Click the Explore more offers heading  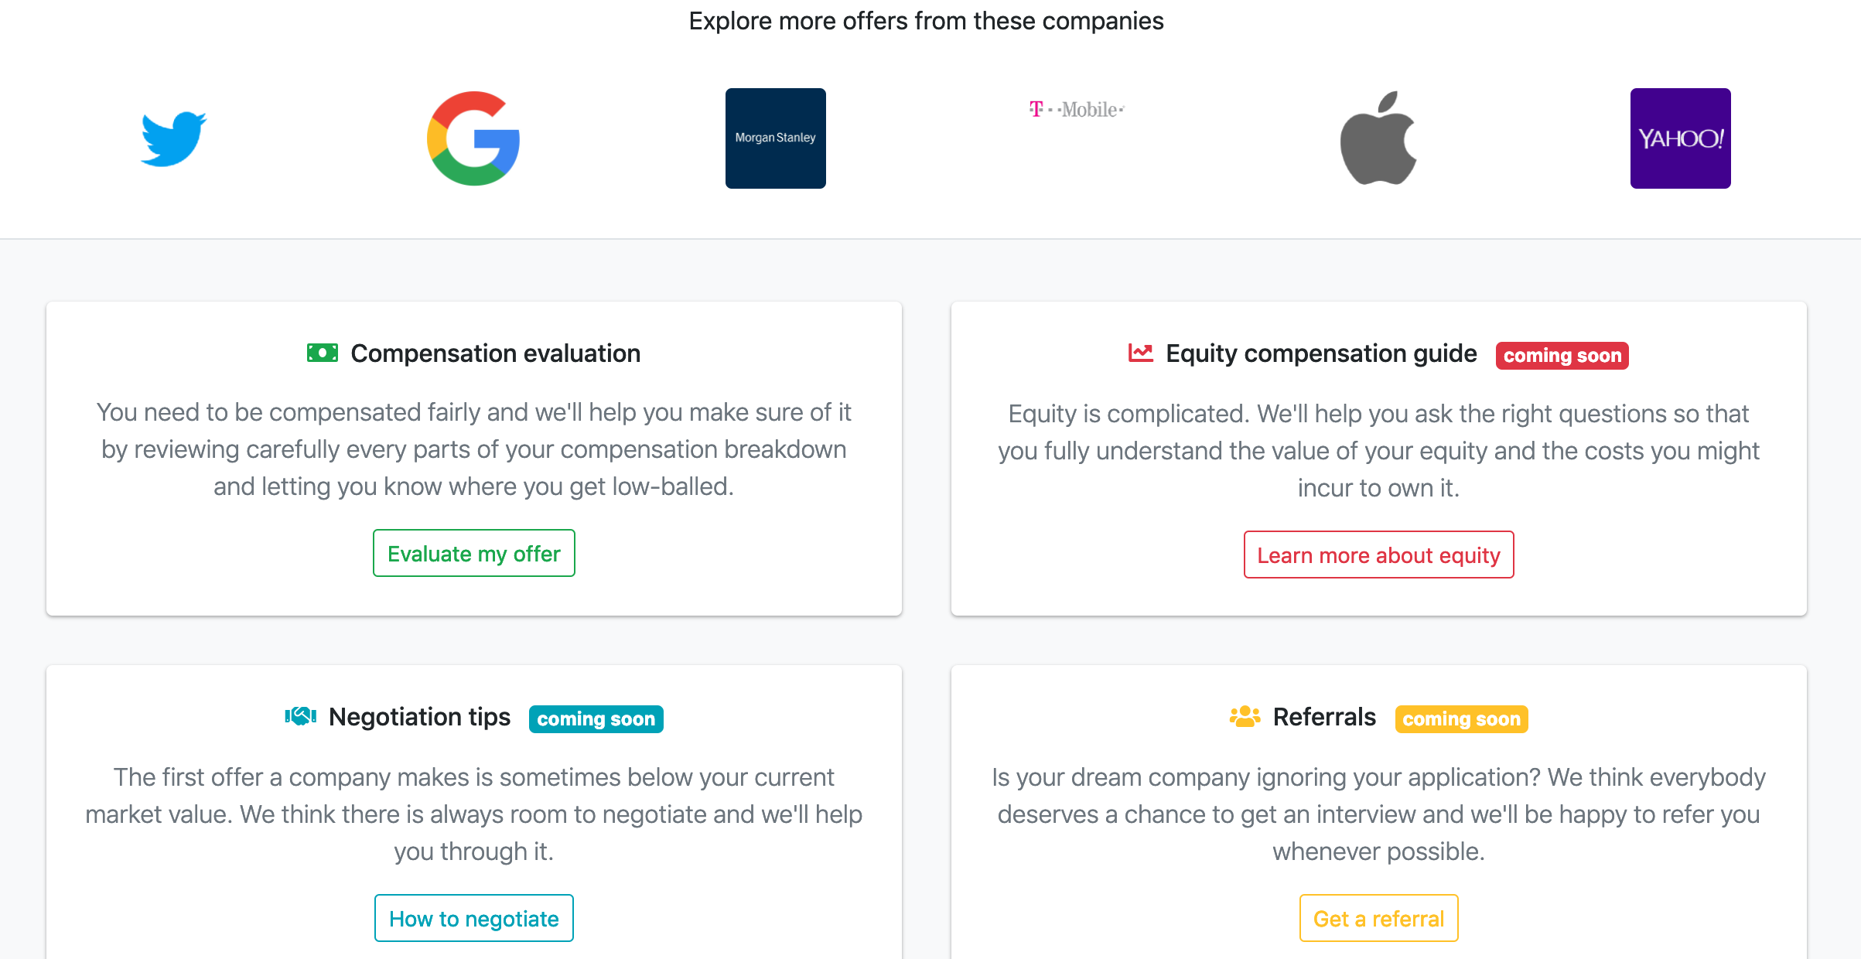[x=926, y=21]
